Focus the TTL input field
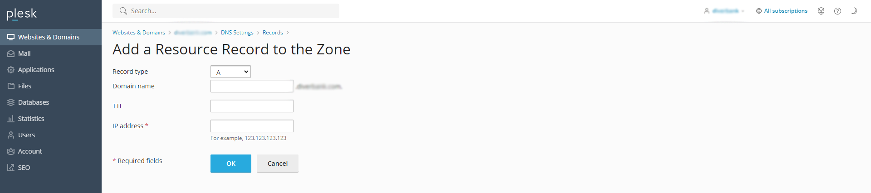The image size is (871, 193). pyautogui.click(x=252, y=106)
